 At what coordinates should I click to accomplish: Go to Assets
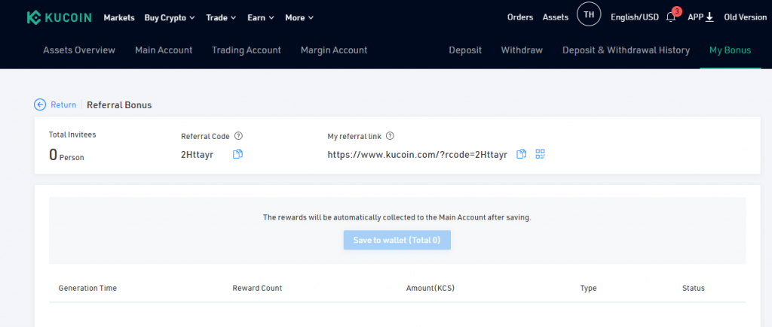(x=556, y=17)
